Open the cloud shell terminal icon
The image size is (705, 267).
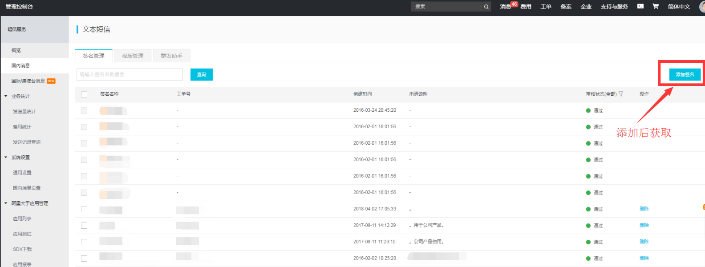coord(640,6)
